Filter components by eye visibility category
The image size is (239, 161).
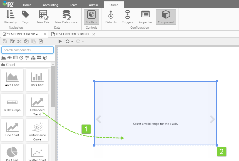click(x=9, y=58)
